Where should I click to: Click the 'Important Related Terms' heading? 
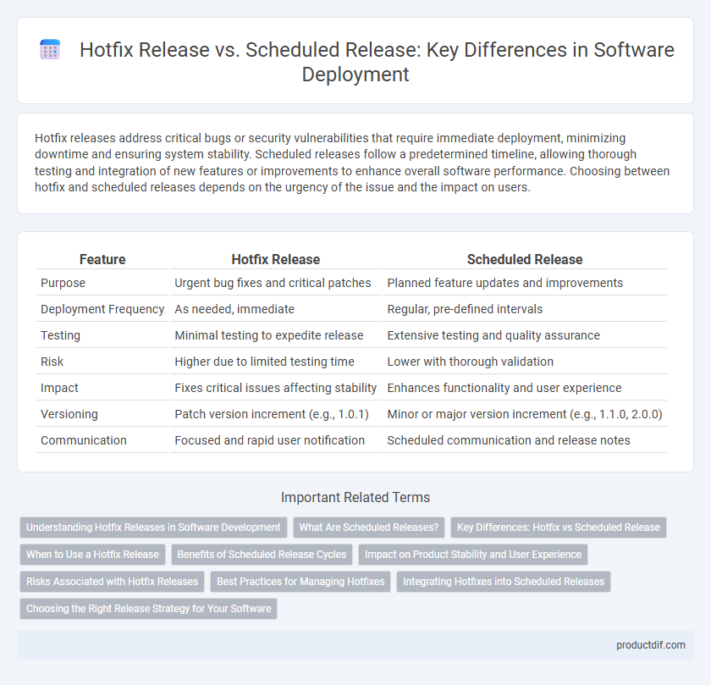[355, 498]
